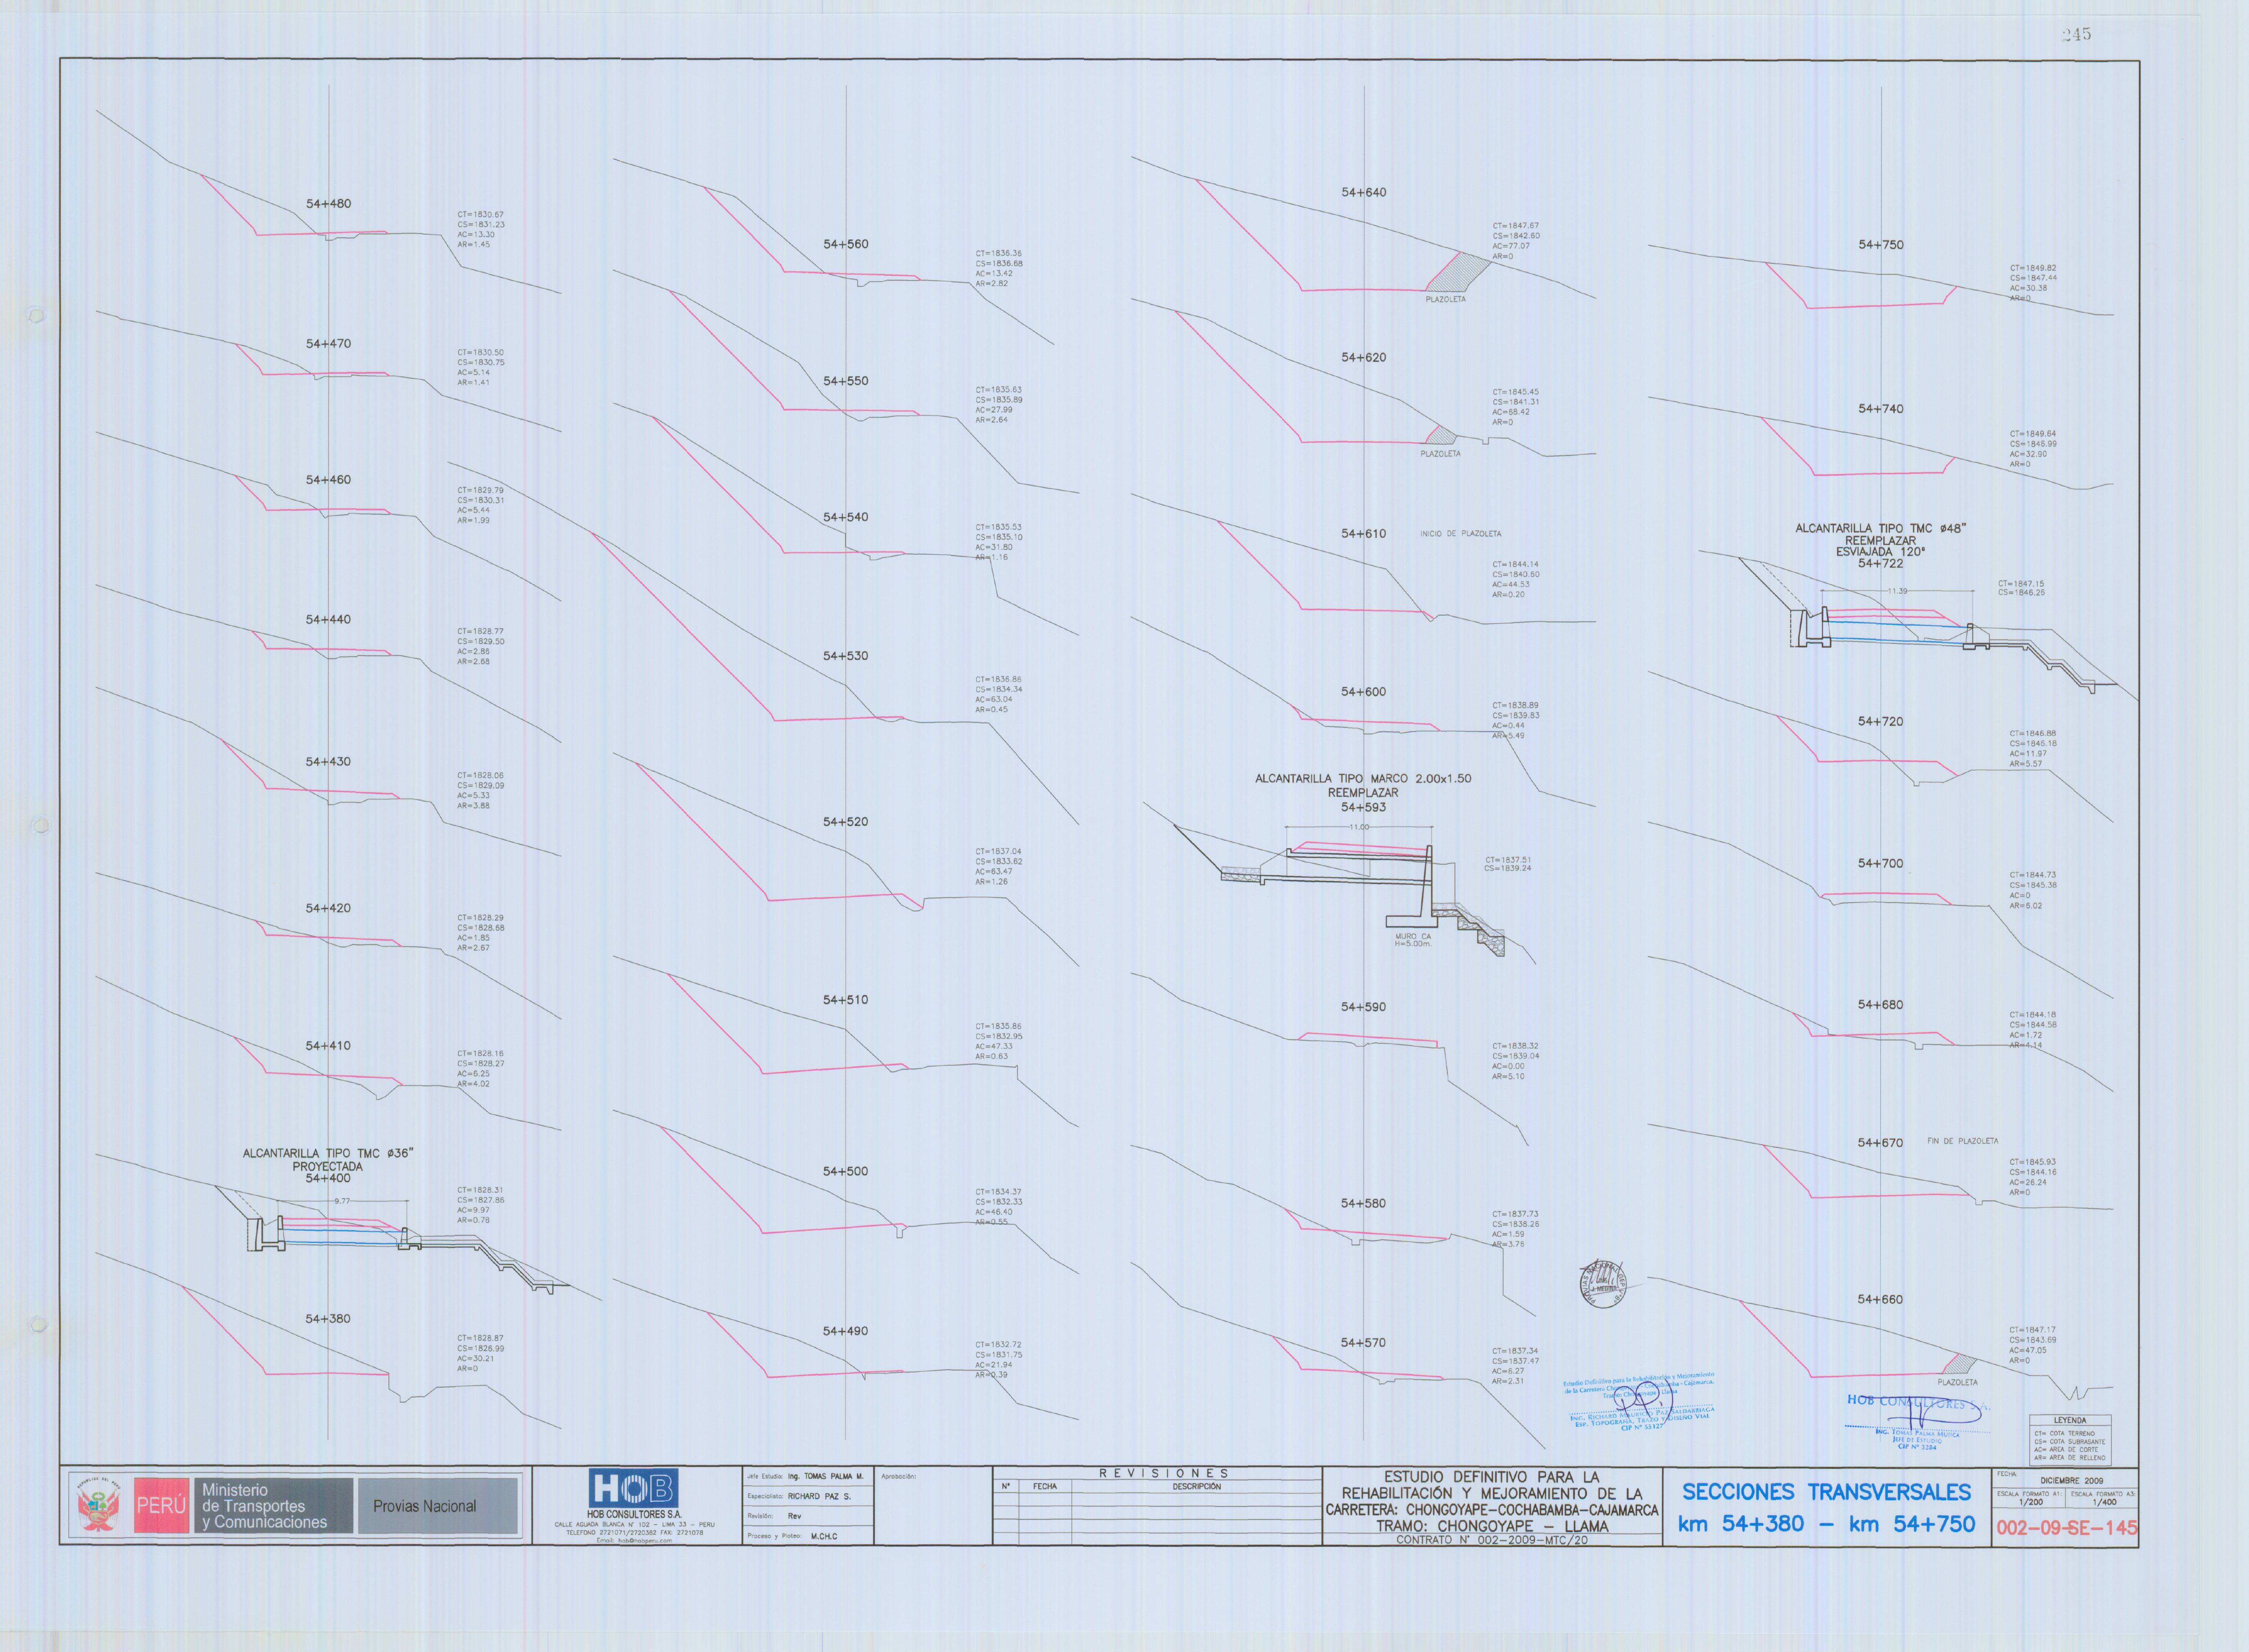The image size is (2249, 1652).
Task: Click the Peru coat of arms emblem
Action: pos(99,1505)
